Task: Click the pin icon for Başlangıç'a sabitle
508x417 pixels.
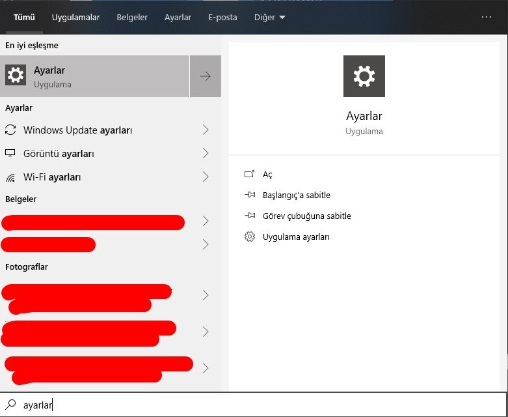Action: [x=250, y=195]
